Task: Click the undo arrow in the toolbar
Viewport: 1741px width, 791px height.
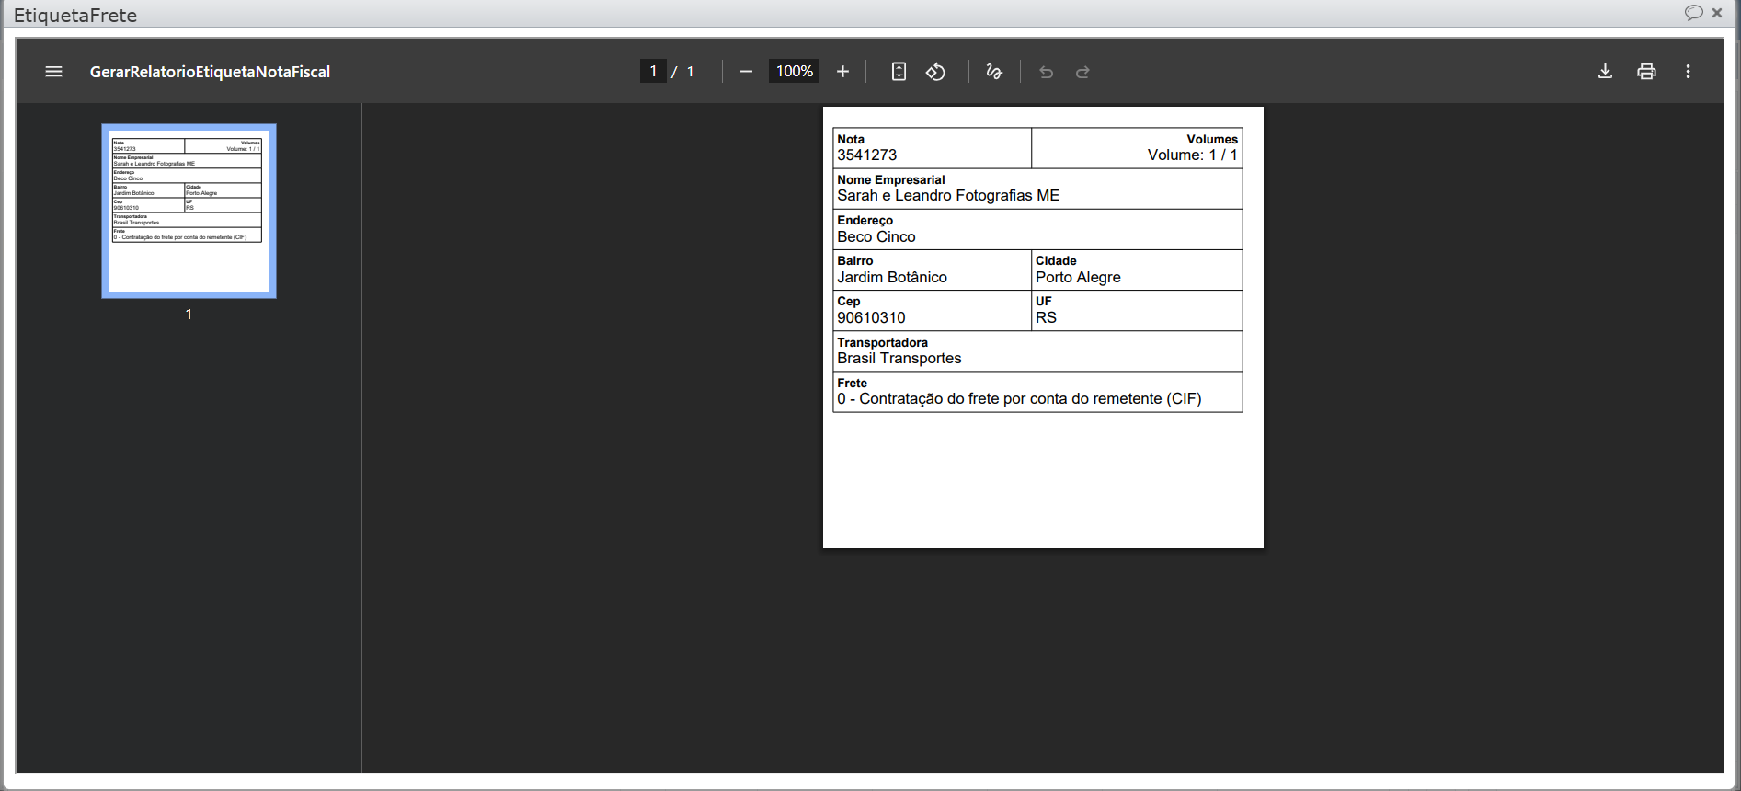Action: (1046, 72)
